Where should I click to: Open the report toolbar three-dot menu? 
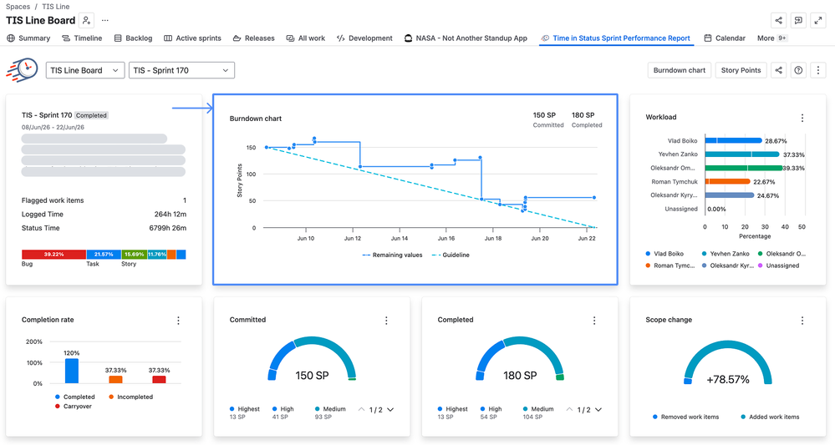pyautogui.click(x=818, y=70)
